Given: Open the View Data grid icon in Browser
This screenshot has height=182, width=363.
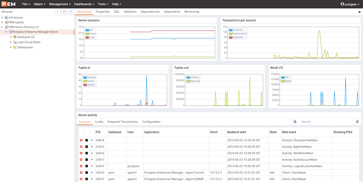Looking at the screenshot, I should [x=64, y=12].
